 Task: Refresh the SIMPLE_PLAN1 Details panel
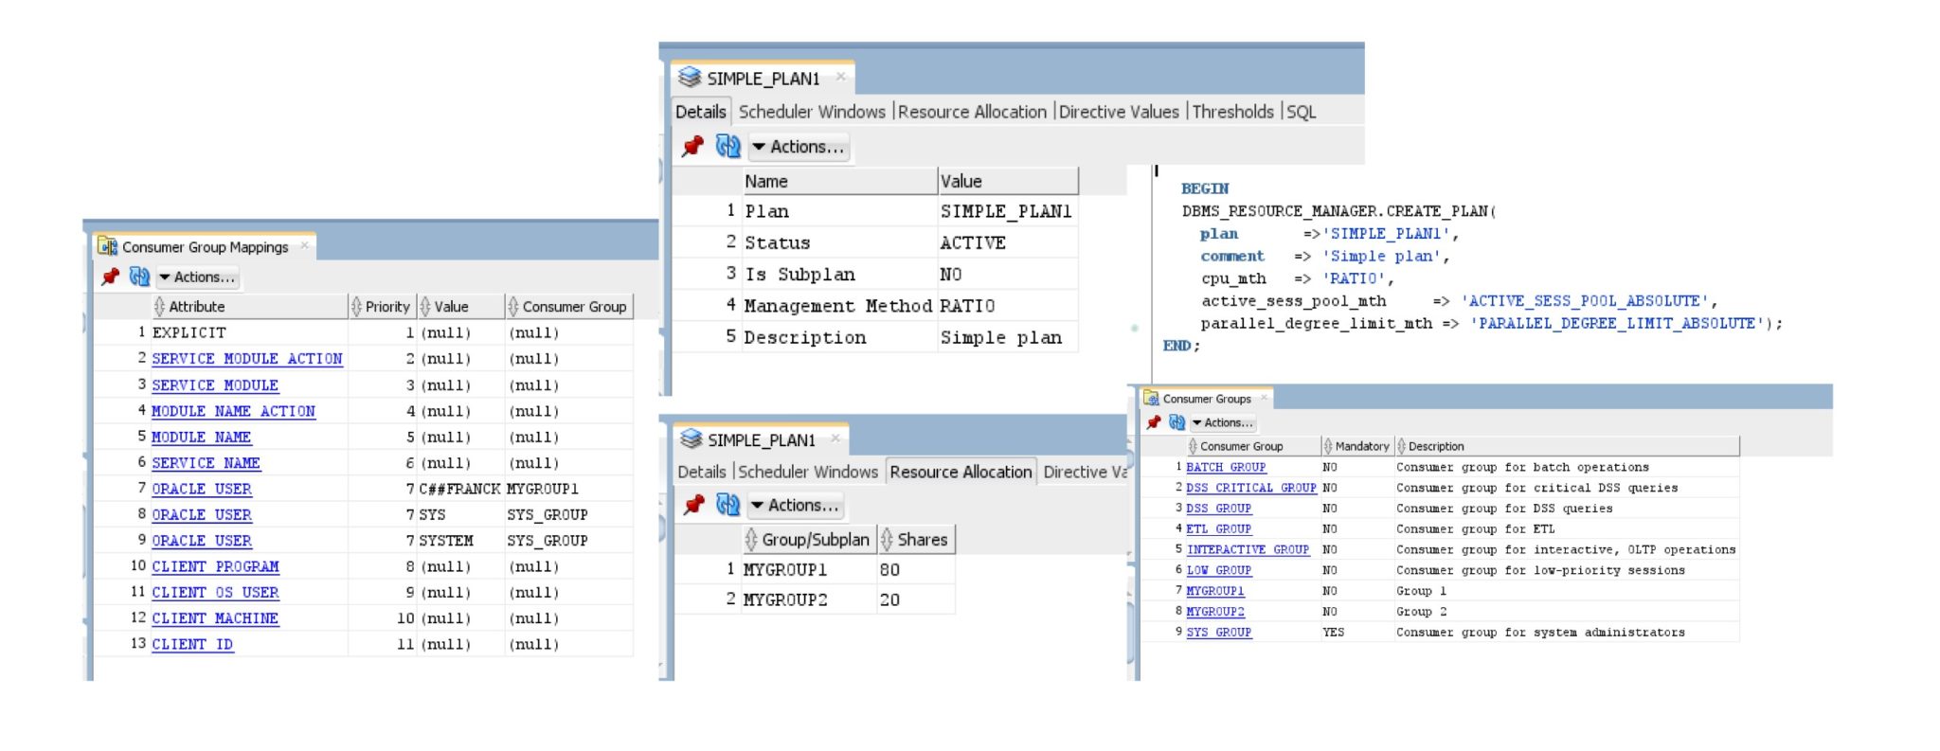[x=727, y=146]
